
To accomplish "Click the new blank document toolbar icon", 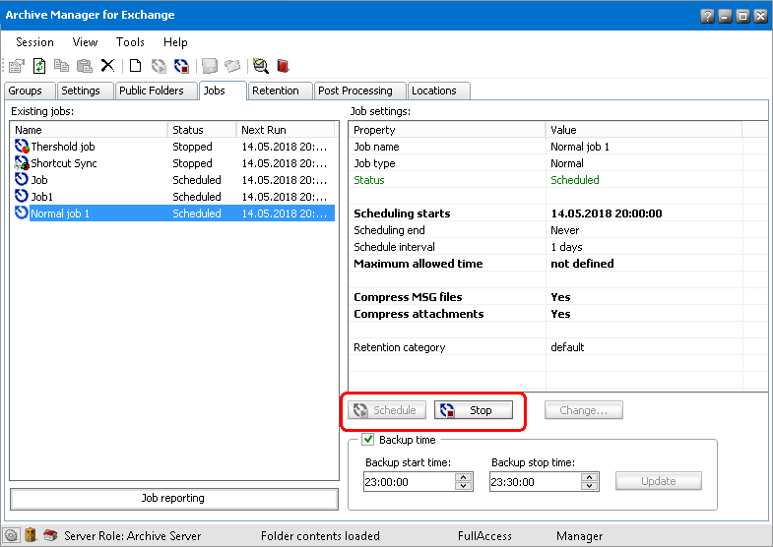I will 135,66.
